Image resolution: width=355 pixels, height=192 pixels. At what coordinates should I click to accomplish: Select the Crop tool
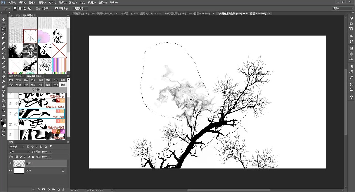pos(4,39)
